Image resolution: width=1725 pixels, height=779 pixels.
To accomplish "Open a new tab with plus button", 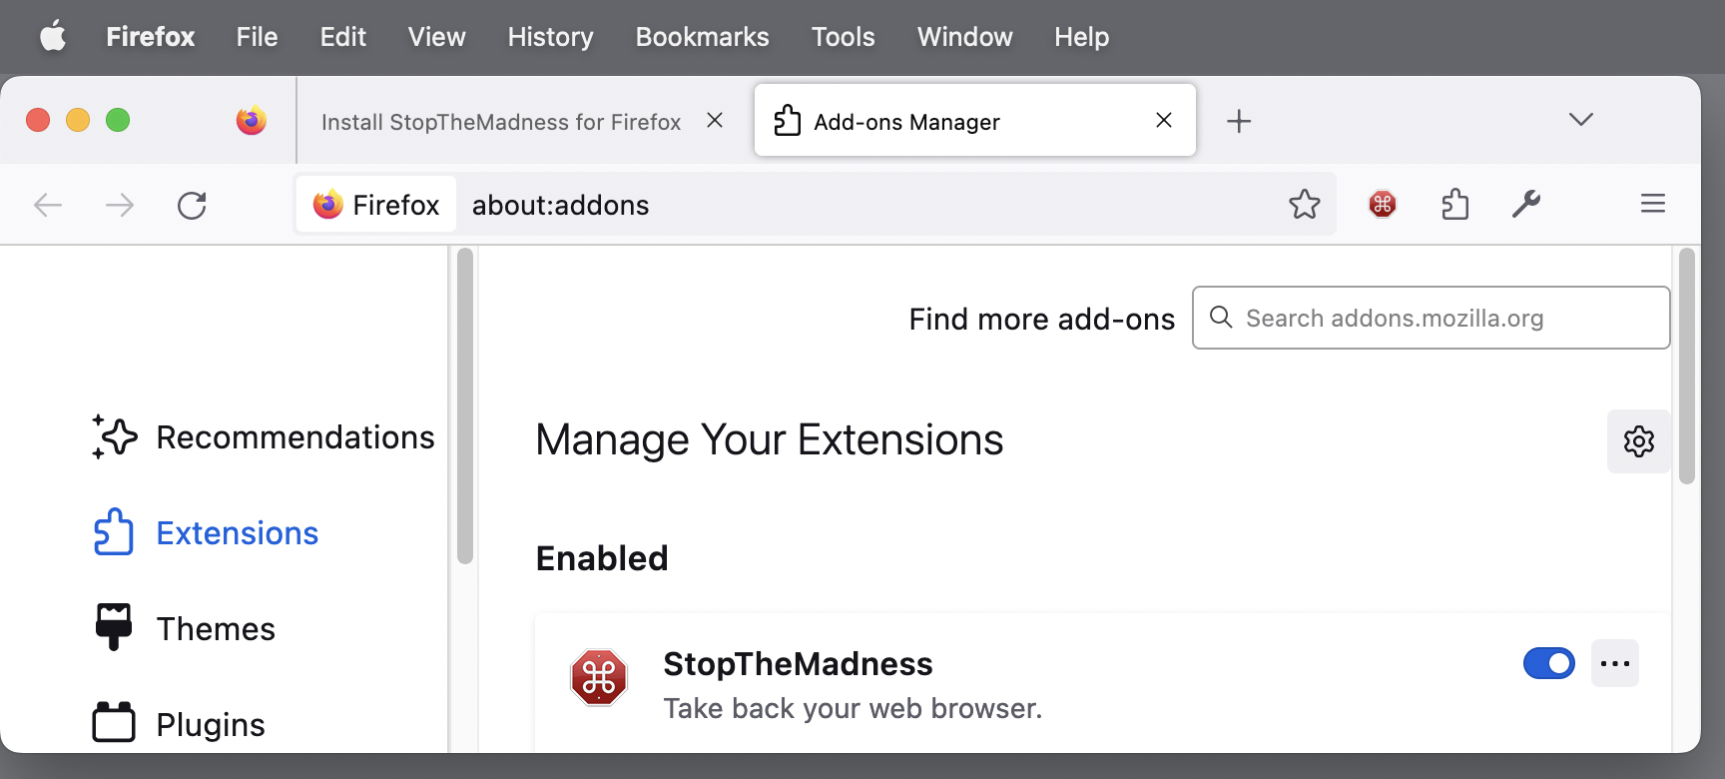I will point(1238,121).
